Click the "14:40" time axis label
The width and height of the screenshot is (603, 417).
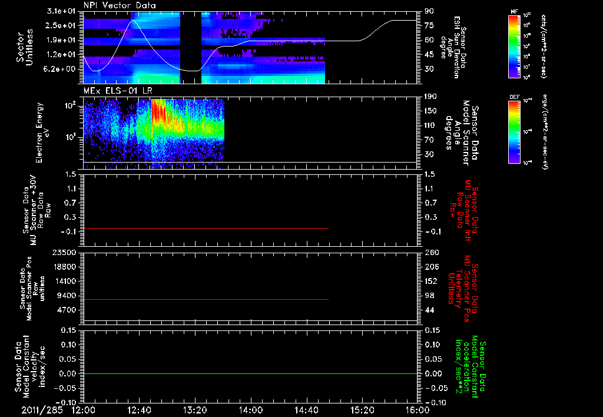306,410
